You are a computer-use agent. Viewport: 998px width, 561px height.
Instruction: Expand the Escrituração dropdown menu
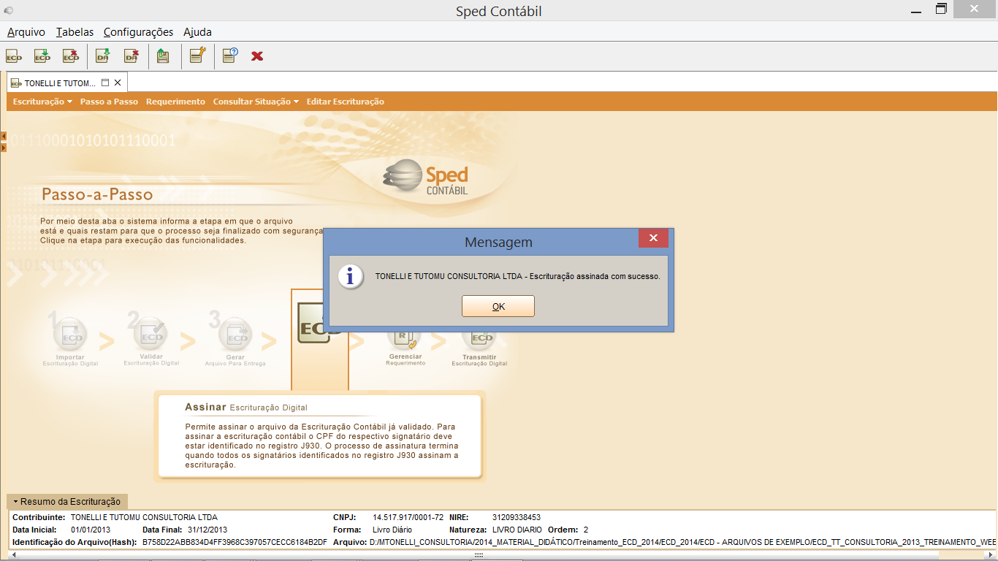tap(42, 102)
